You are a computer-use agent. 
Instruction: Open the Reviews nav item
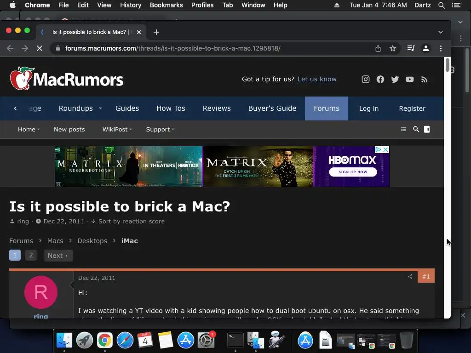[217, 108]
